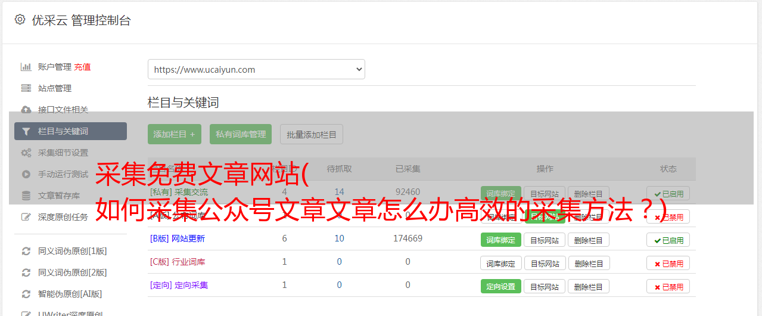Click 词库绑定 in the 行业词库 row
The image size is (762, 316).
pyautogui.click(x=501, y=263)
